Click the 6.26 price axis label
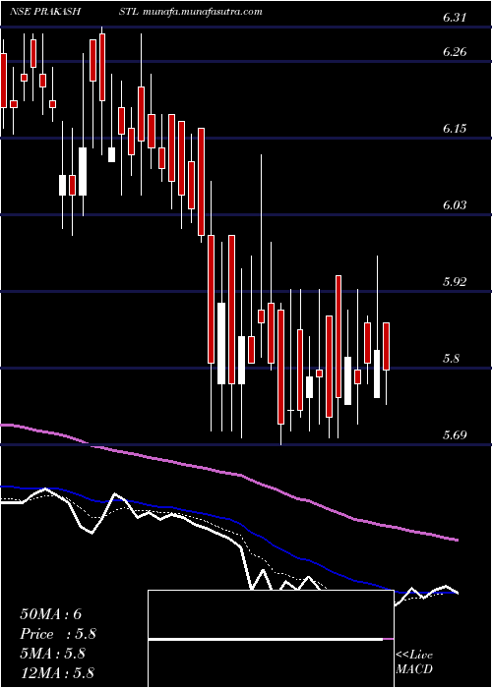Screen dimensions: 492x688 [455, 52]
